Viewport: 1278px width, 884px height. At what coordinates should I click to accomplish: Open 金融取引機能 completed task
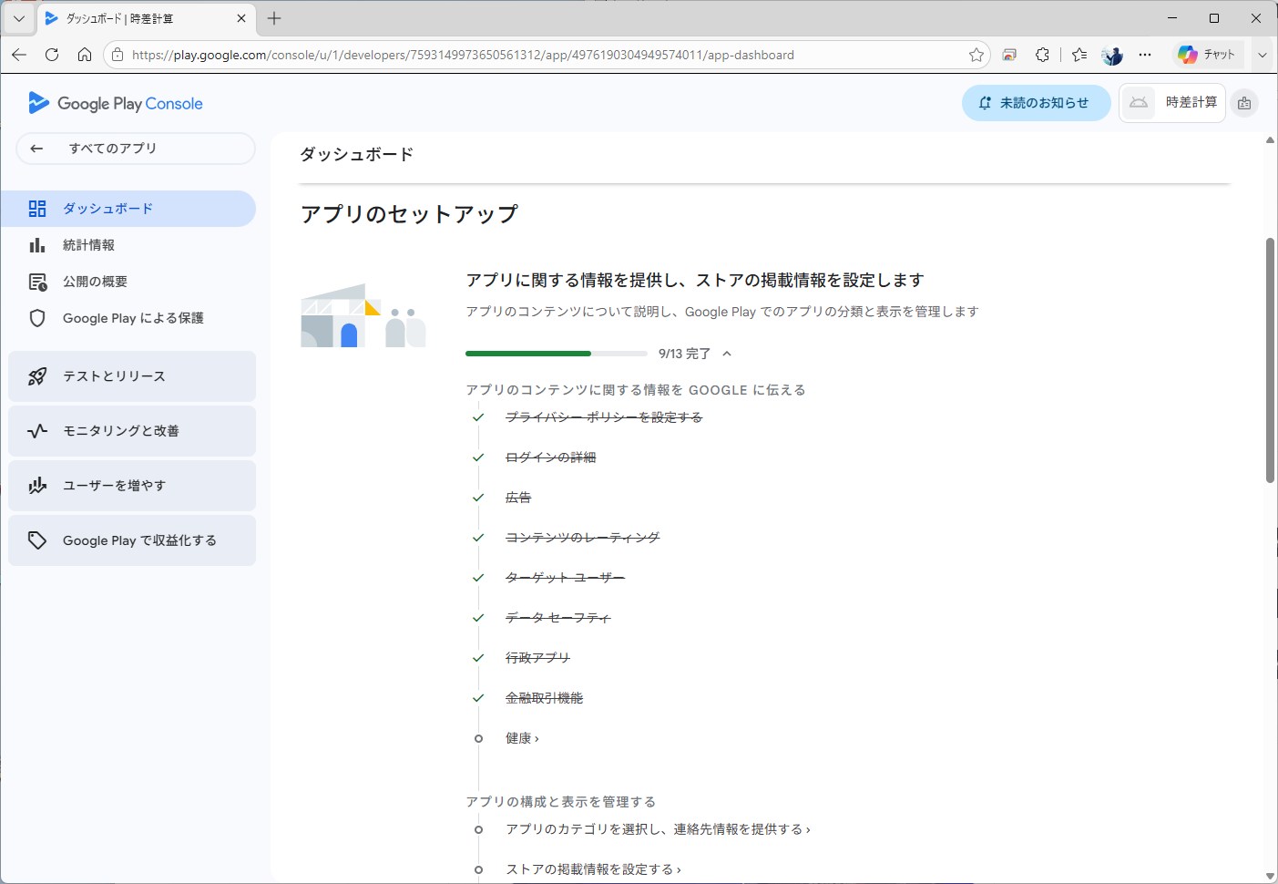coord(544,698)
